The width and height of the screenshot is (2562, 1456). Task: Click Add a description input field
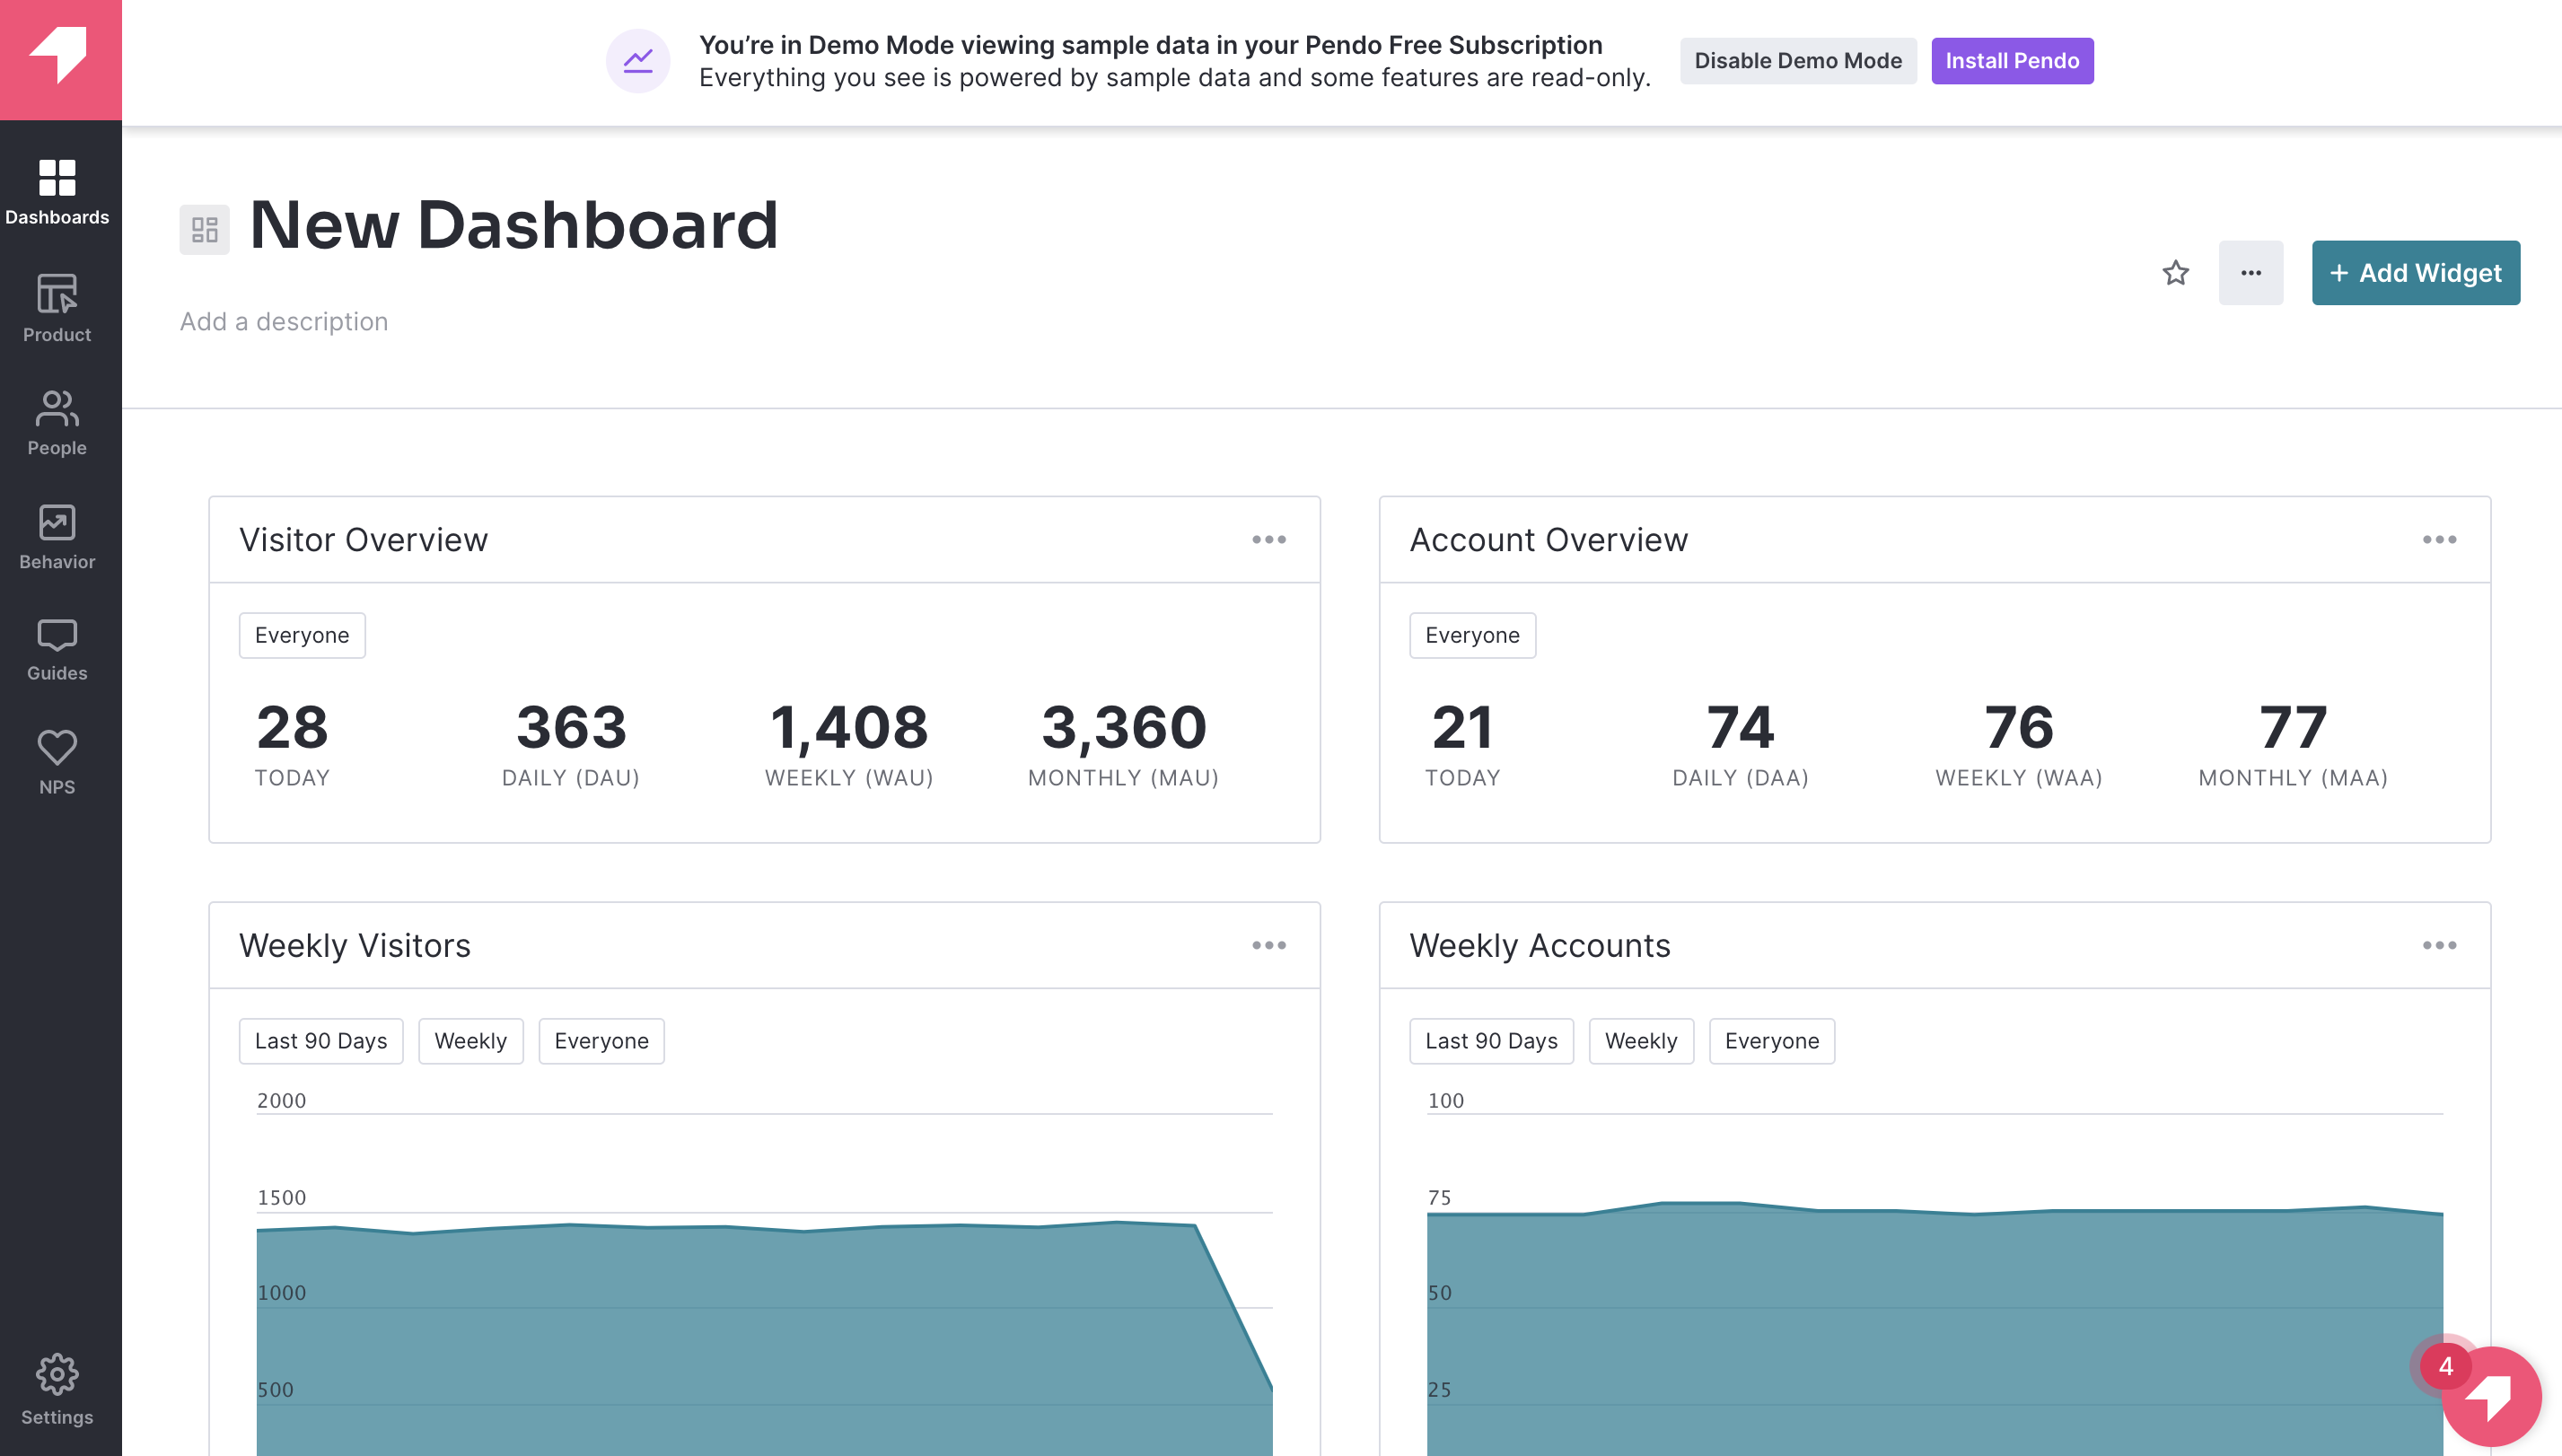[x=285, y=319]
